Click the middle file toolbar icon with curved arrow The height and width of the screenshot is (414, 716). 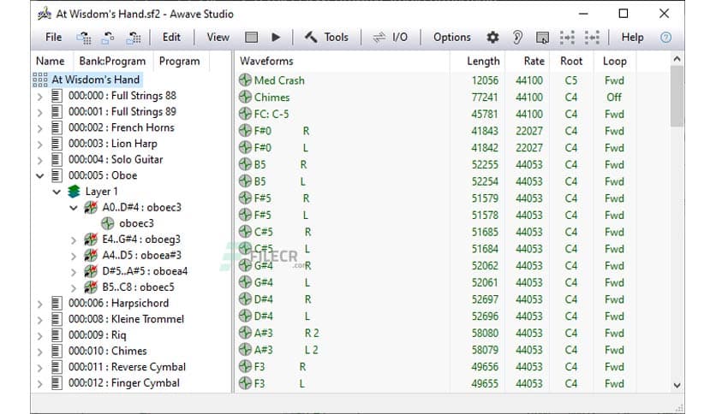(108, 38)
